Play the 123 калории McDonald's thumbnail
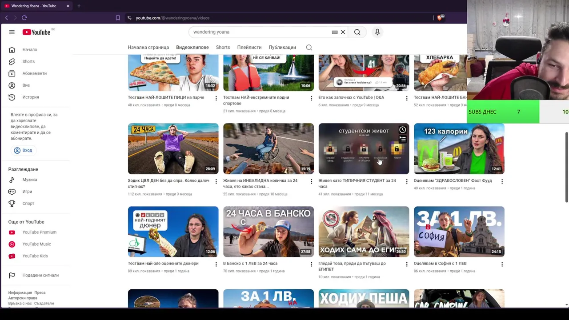 tap(459, 148)
